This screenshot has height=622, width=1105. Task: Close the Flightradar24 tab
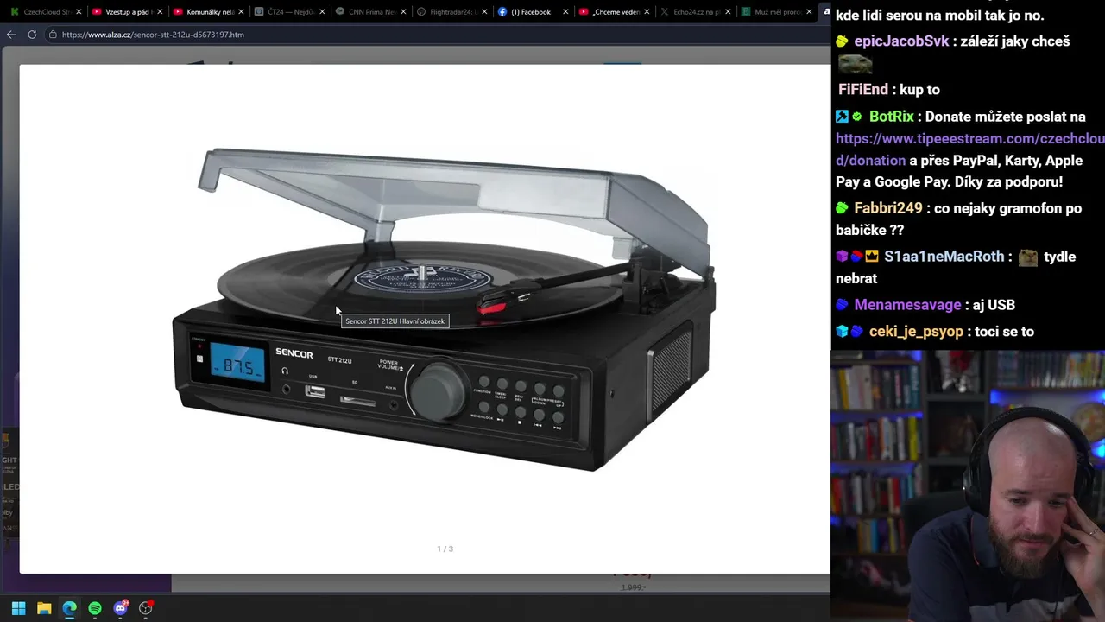484,12
